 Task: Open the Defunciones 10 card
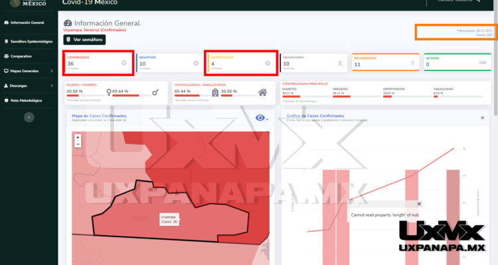click(313, 63)
